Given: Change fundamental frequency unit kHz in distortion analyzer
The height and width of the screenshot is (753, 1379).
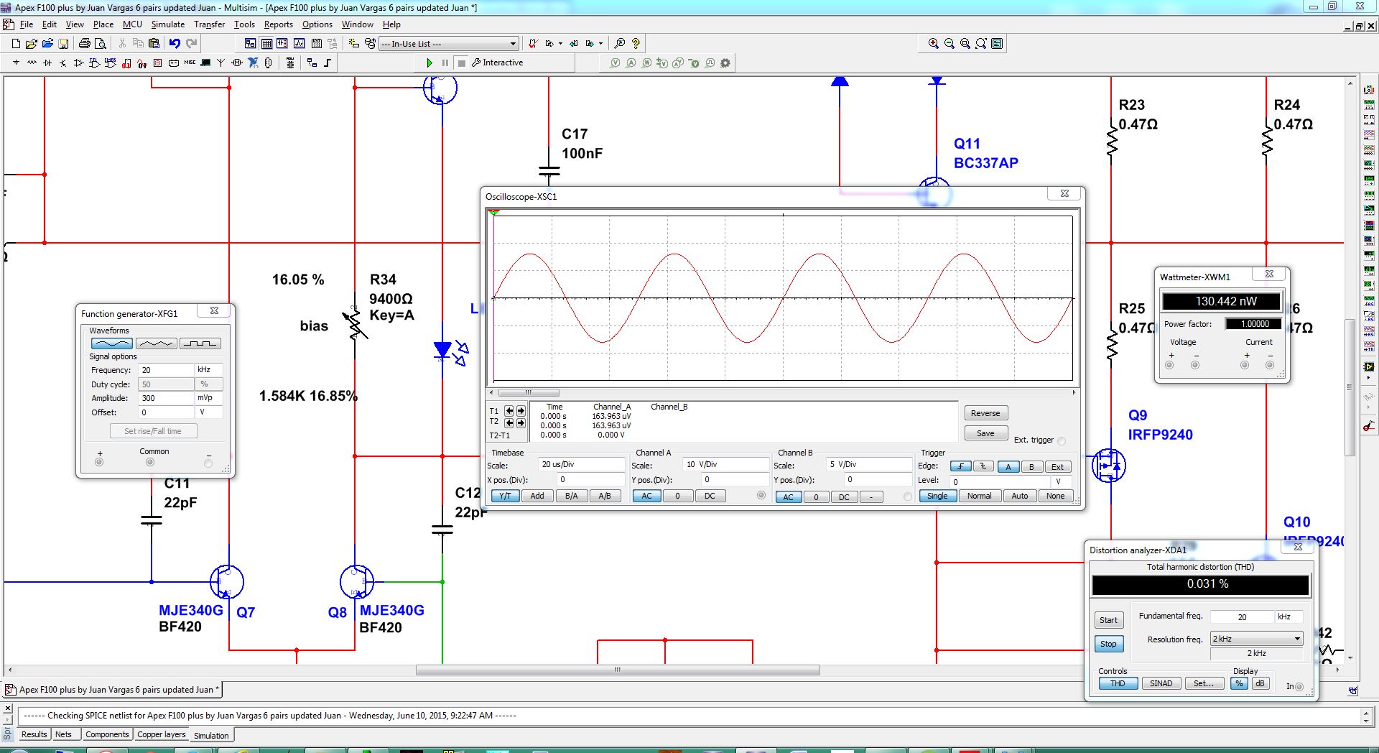Looking at the screenshot, I should pyautogui.click(x=1289, y=616).
